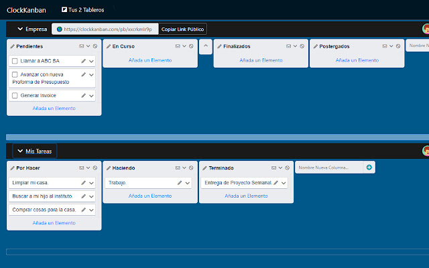Edit Avanzar con nueva Proforma pencil
This screenshot has height=268, width=429.
83,74
